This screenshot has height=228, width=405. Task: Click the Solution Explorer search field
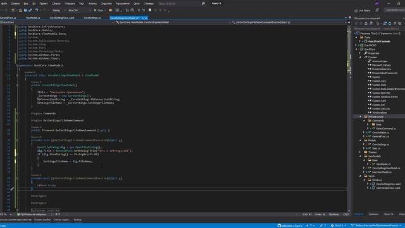[378, 28]
